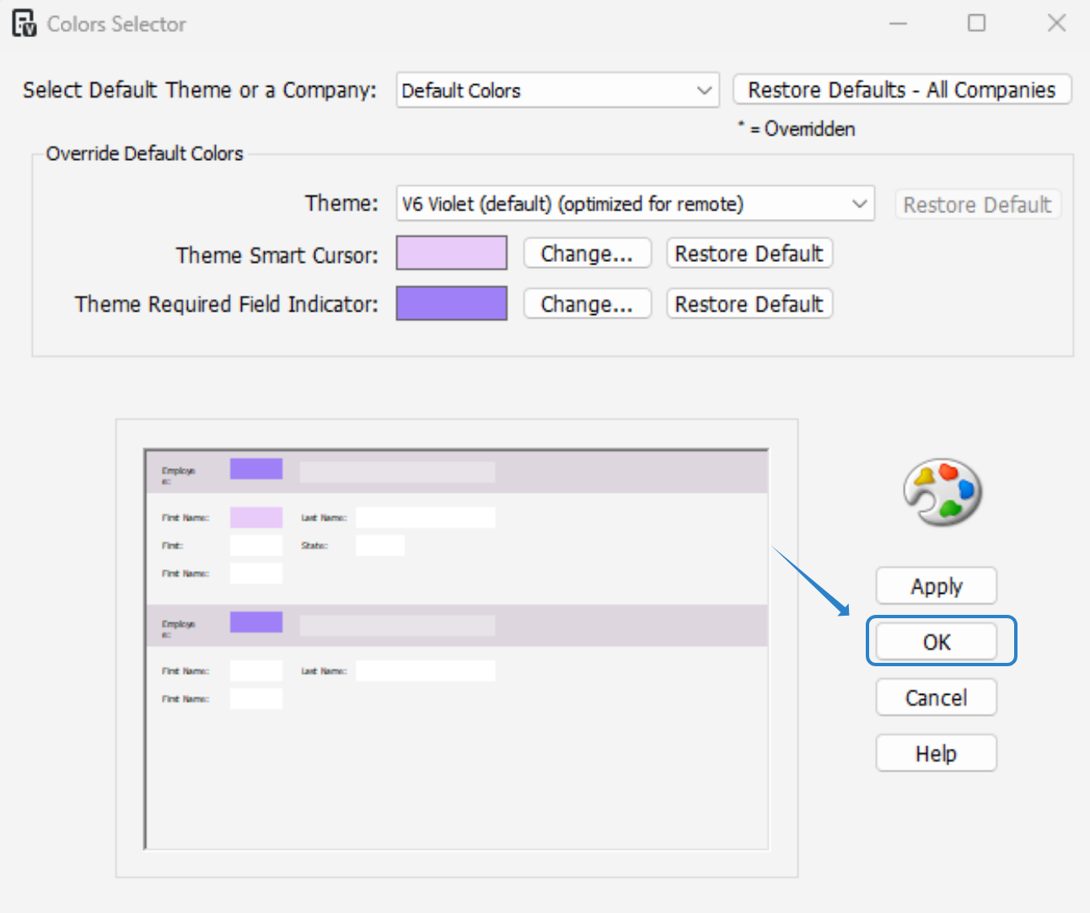Click the Cancel button
Image resolution: width=1090 pixels, height=913 pixels.
pos(936,697)
